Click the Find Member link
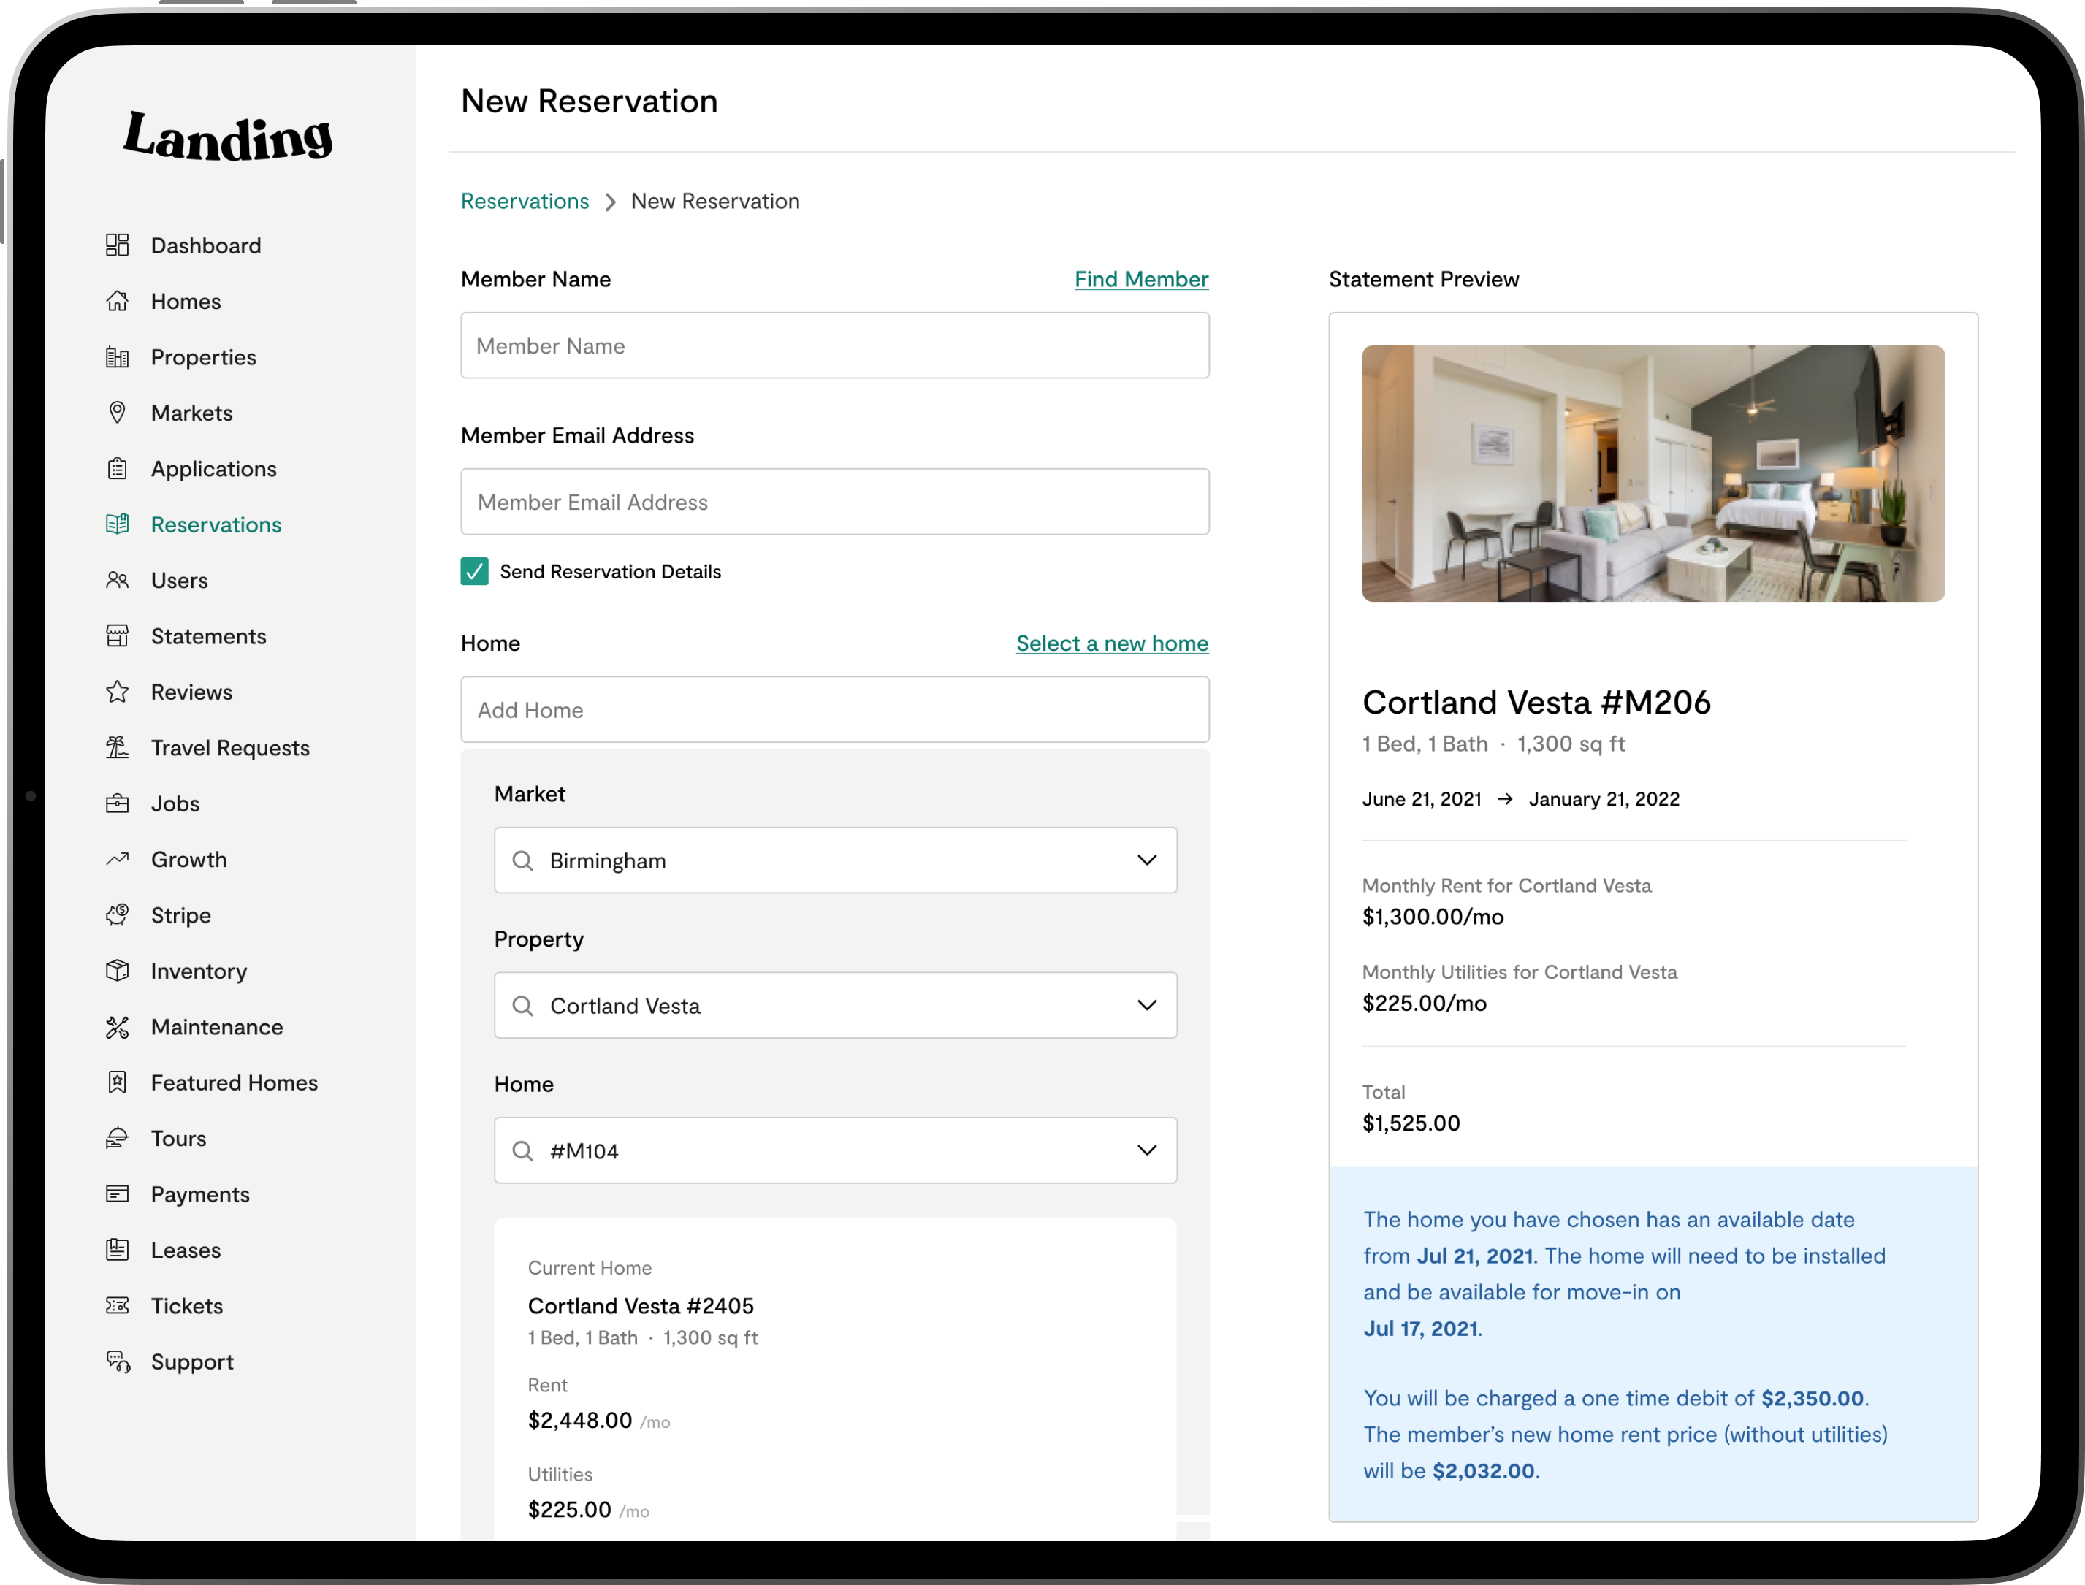2085x1585 pixels. pos(1140,279)
